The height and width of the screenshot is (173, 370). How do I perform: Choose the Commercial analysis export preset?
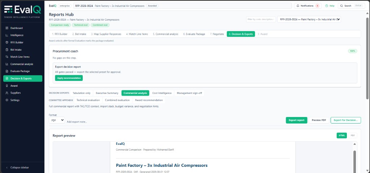(x=135, y=93)
